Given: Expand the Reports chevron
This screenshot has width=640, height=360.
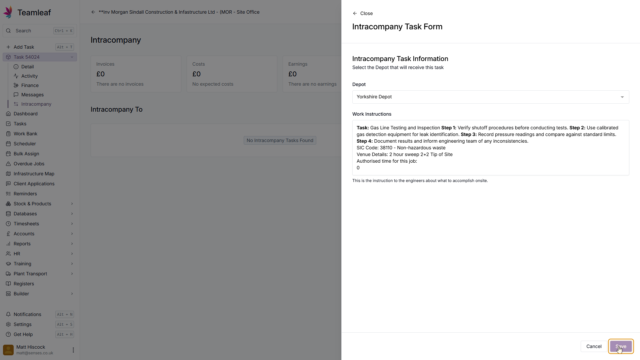Looking at the screenshot, I should 72,244.
